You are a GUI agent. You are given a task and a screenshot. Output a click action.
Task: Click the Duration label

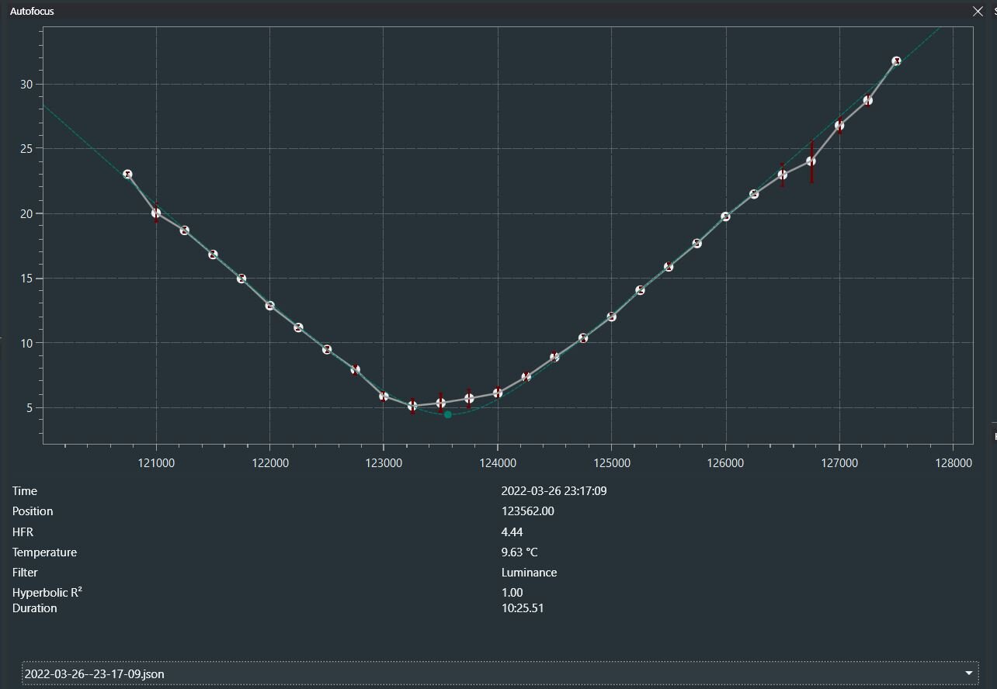point(35,608)
